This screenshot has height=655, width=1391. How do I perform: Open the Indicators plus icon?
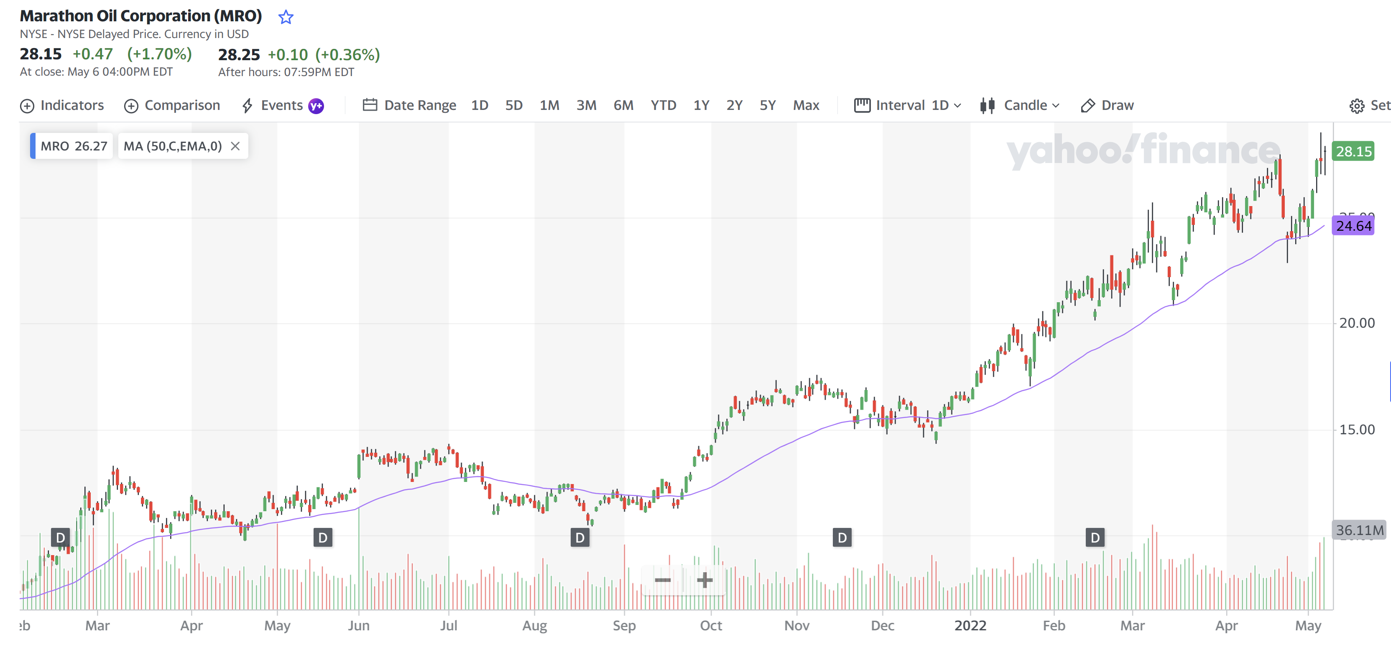point(27,106)
